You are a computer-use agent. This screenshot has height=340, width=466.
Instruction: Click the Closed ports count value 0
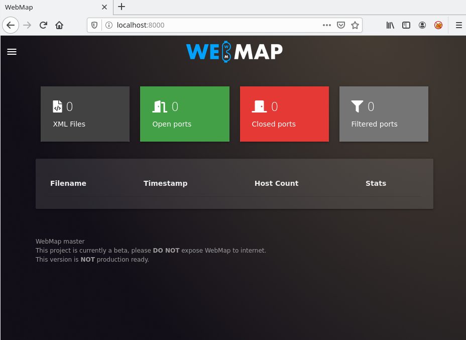click(x=275, y=106)
